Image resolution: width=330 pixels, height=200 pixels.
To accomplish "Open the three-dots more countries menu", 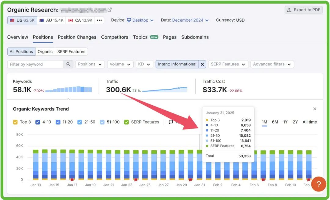I will 99,20.
